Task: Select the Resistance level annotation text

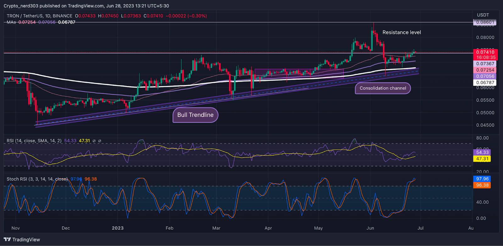Action: click(x=401, y=32)
